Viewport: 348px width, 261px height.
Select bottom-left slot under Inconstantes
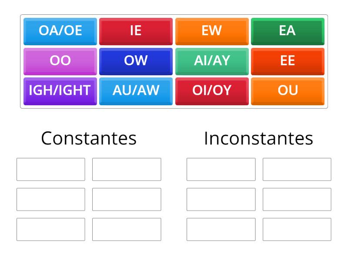[x=221, y=229]
